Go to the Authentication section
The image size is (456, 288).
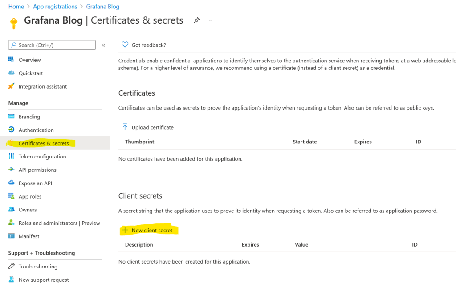point(36,130)
